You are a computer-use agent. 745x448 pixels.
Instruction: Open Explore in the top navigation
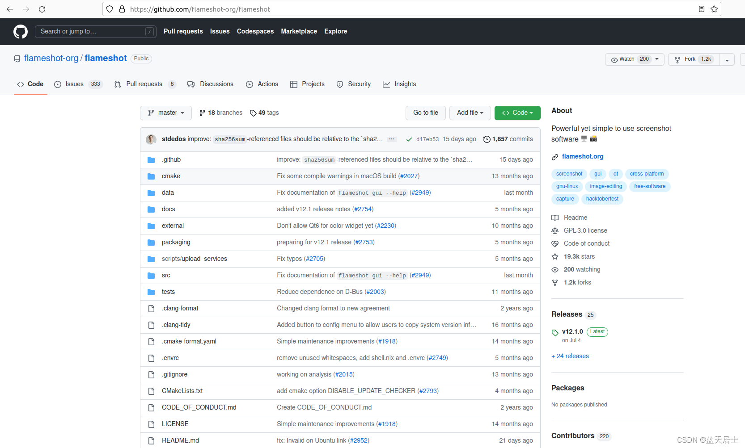335,31
